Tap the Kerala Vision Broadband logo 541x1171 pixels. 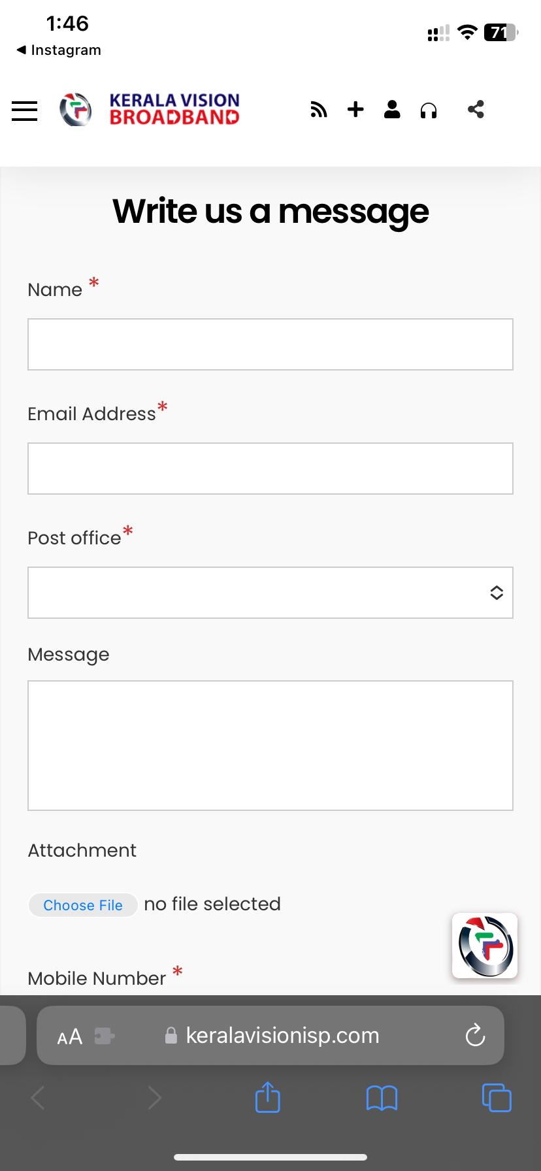pyautogui.click(x=150, y=109)
